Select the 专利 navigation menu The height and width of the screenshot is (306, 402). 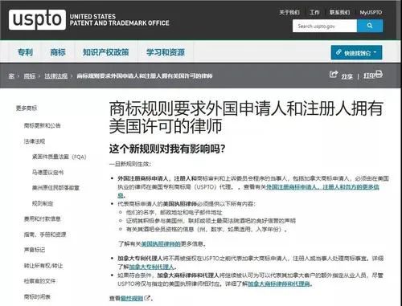pos(25,52)
